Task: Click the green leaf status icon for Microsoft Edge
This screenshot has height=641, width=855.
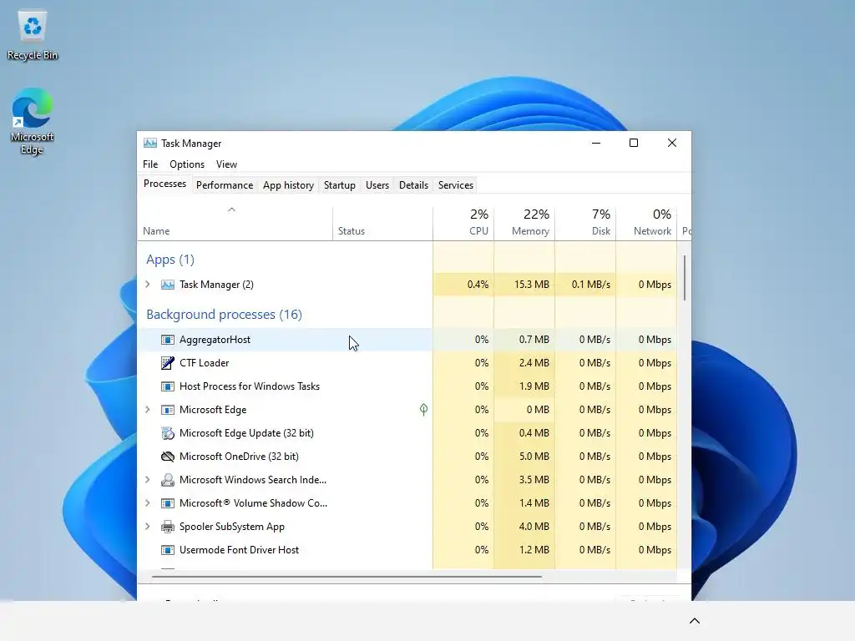Action: (x=423, y=409)
